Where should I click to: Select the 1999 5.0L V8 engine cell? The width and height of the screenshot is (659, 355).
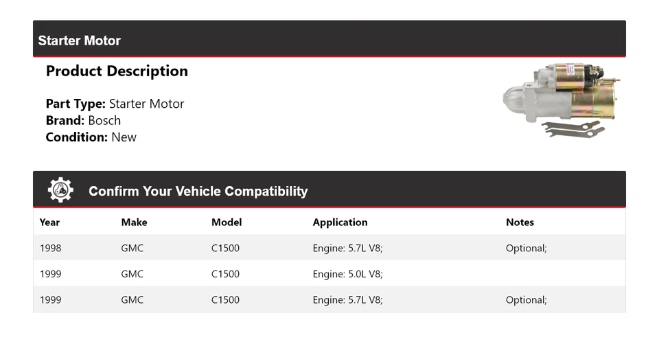pos(347,274)
